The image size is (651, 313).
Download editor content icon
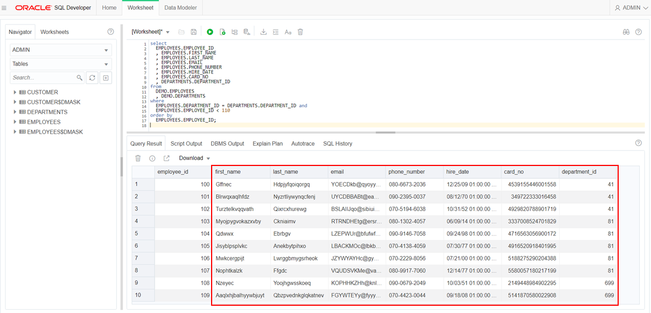(263, 32)
